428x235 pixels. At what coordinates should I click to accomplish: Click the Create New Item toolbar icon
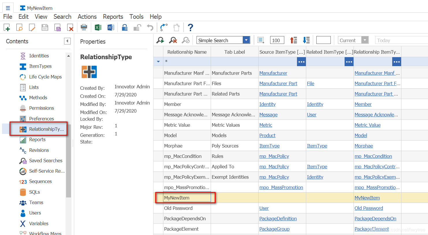(x=7, y=27)
